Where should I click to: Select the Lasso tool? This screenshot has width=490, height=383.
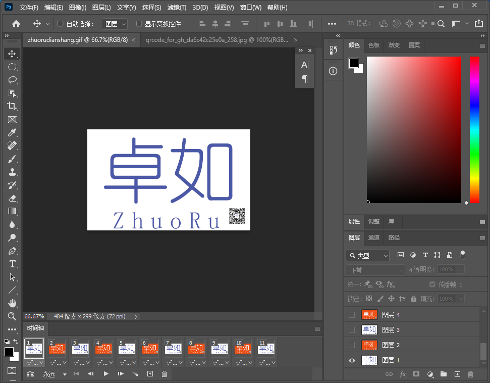(x=12, y=80)
